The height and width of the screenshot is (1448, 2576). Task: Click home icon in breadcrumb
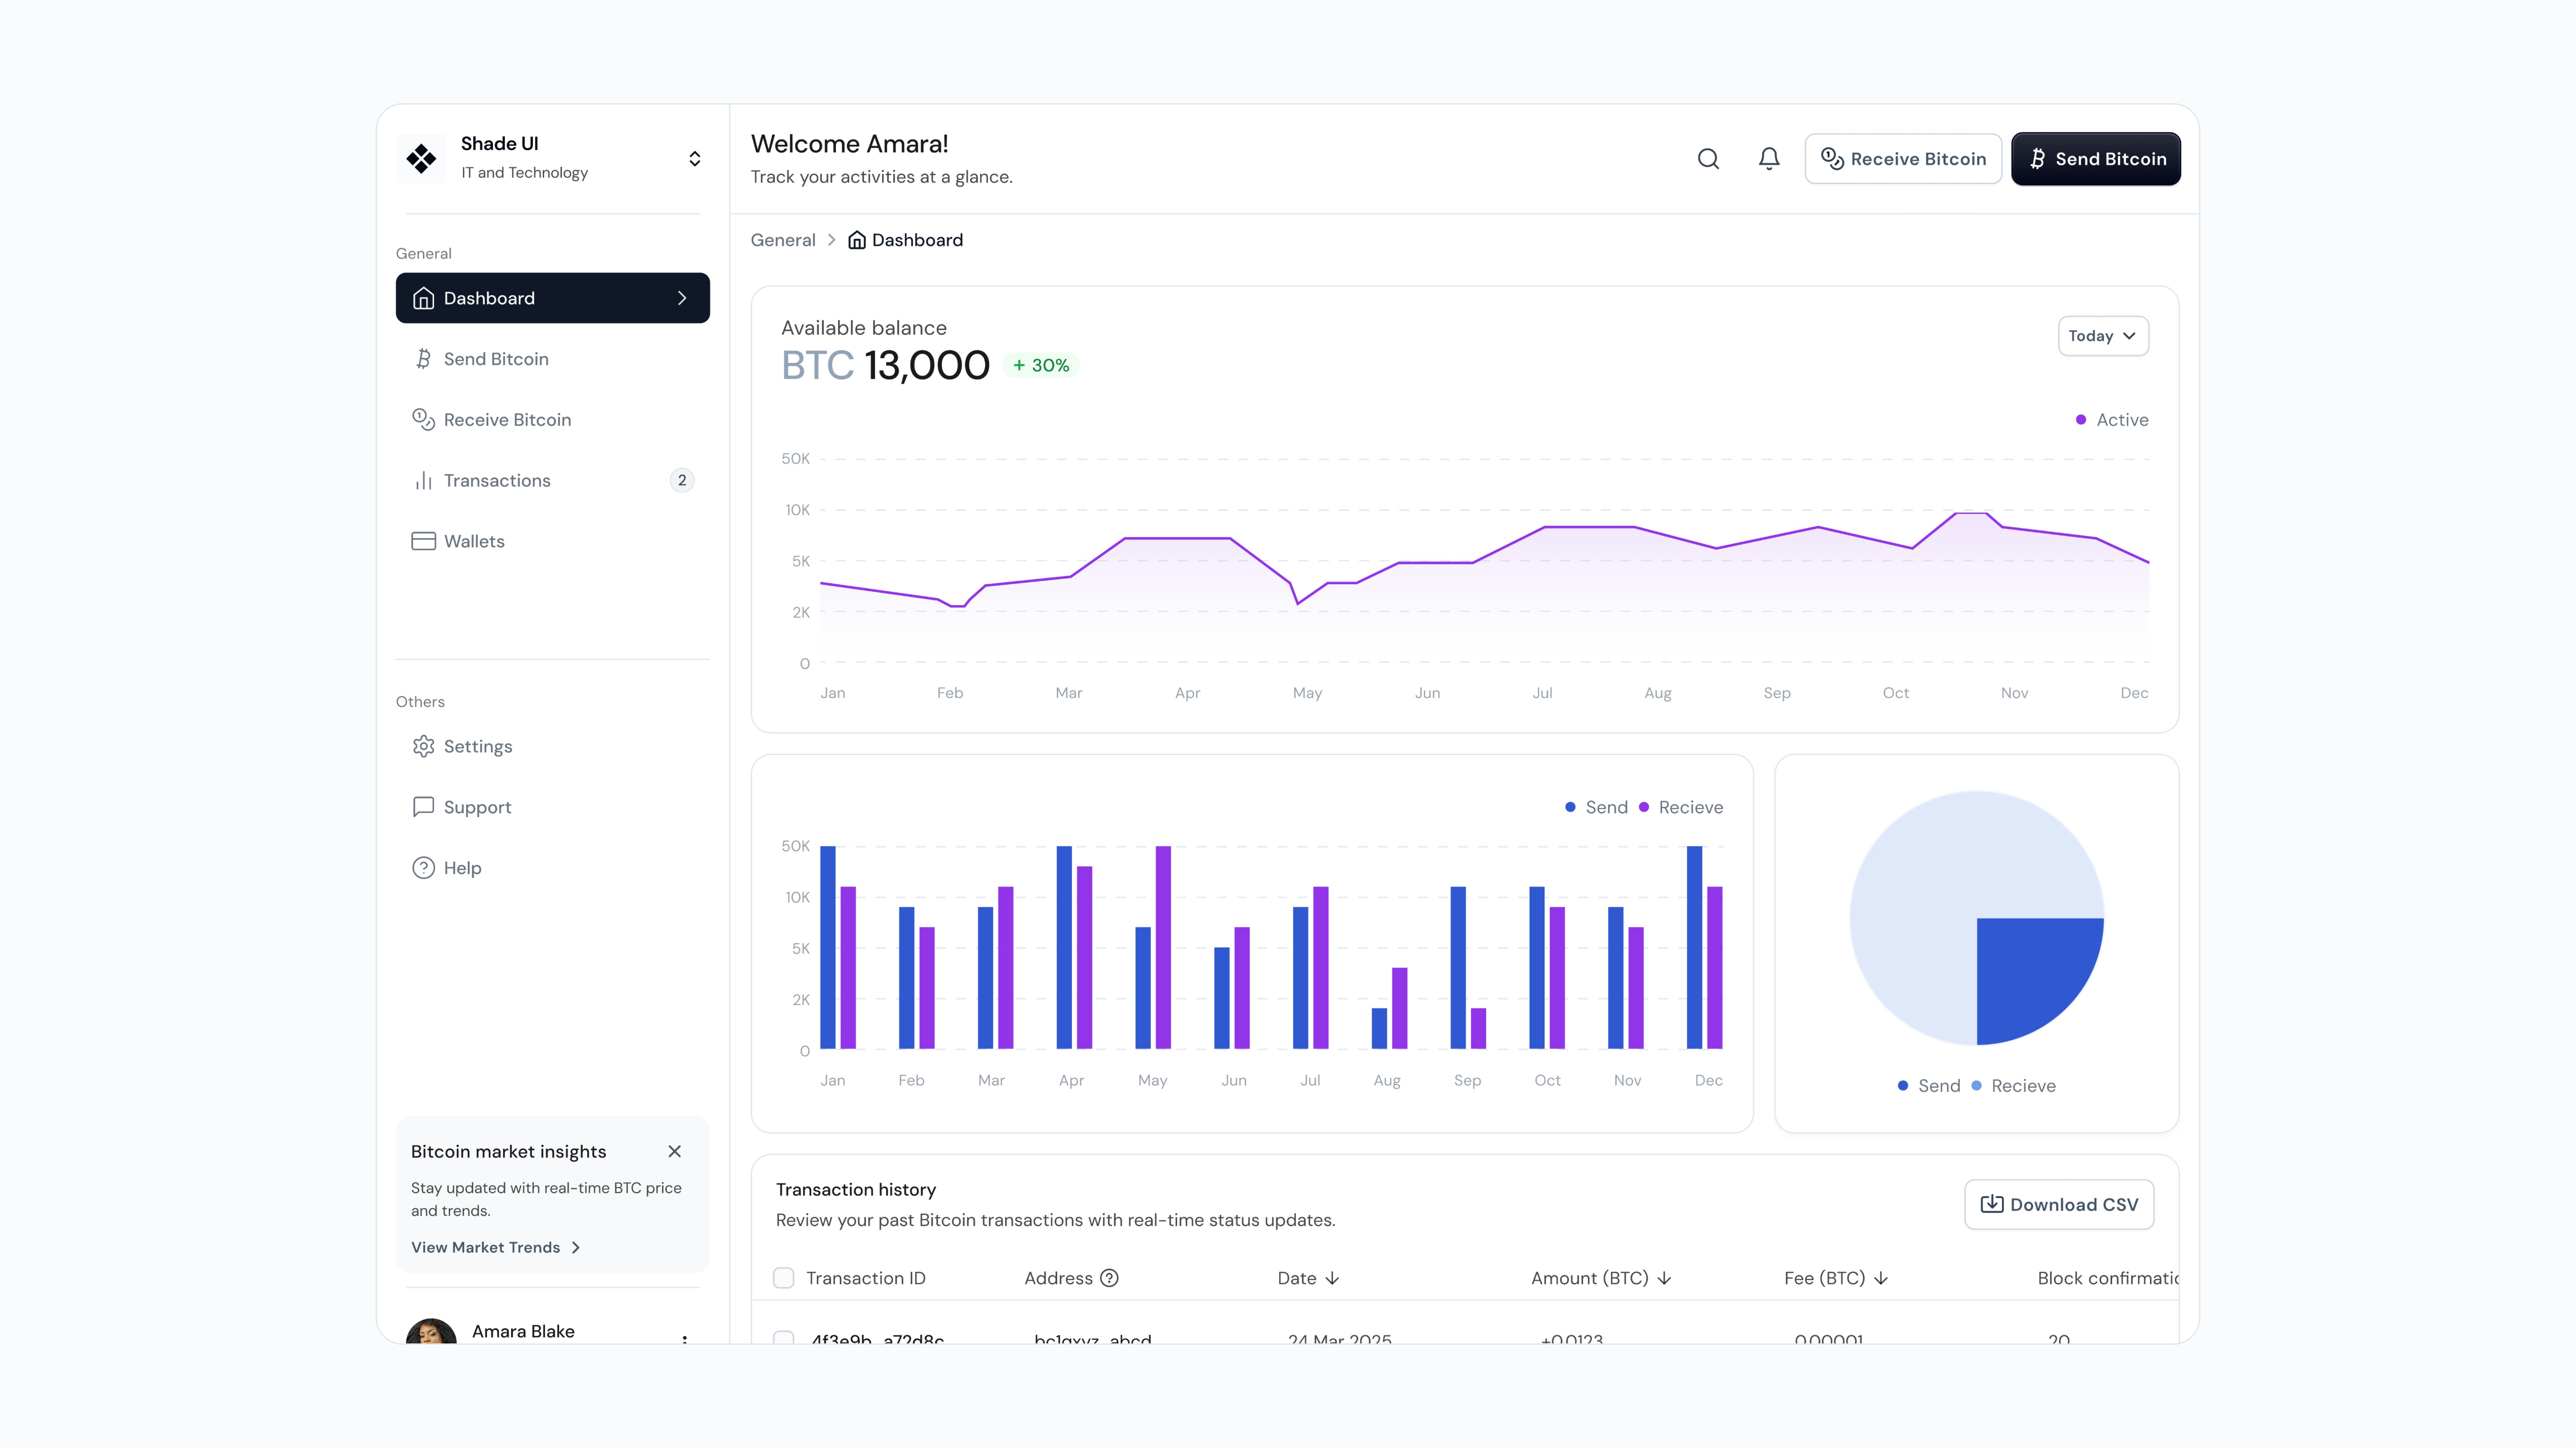point(857,240)
